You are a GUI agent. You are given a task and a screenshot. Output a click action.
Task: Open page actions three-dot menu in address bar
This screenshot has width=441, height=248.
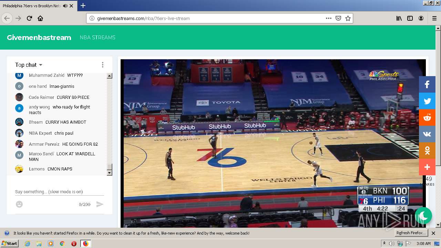(x=329, y=18)
